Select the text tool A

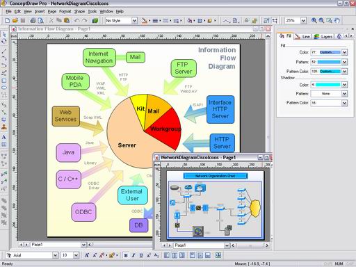click(x=4, y=137)
